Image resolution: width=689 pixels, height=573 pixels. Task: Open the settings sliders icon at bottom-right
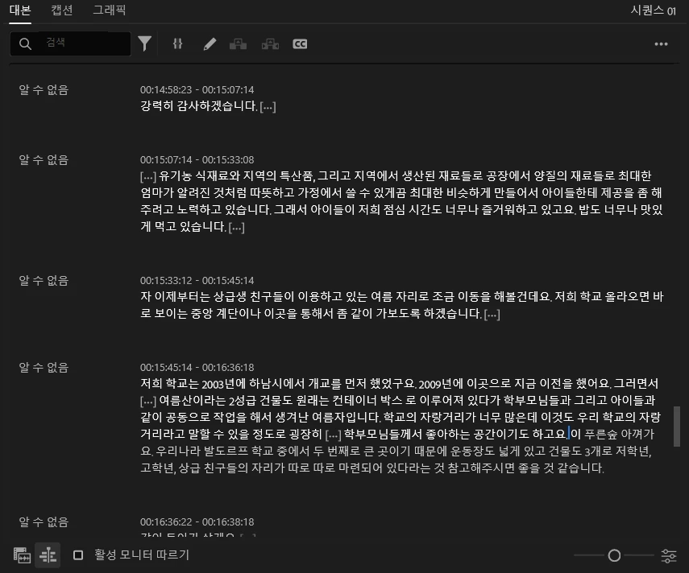pyautogui.click(x=669, y=556)
